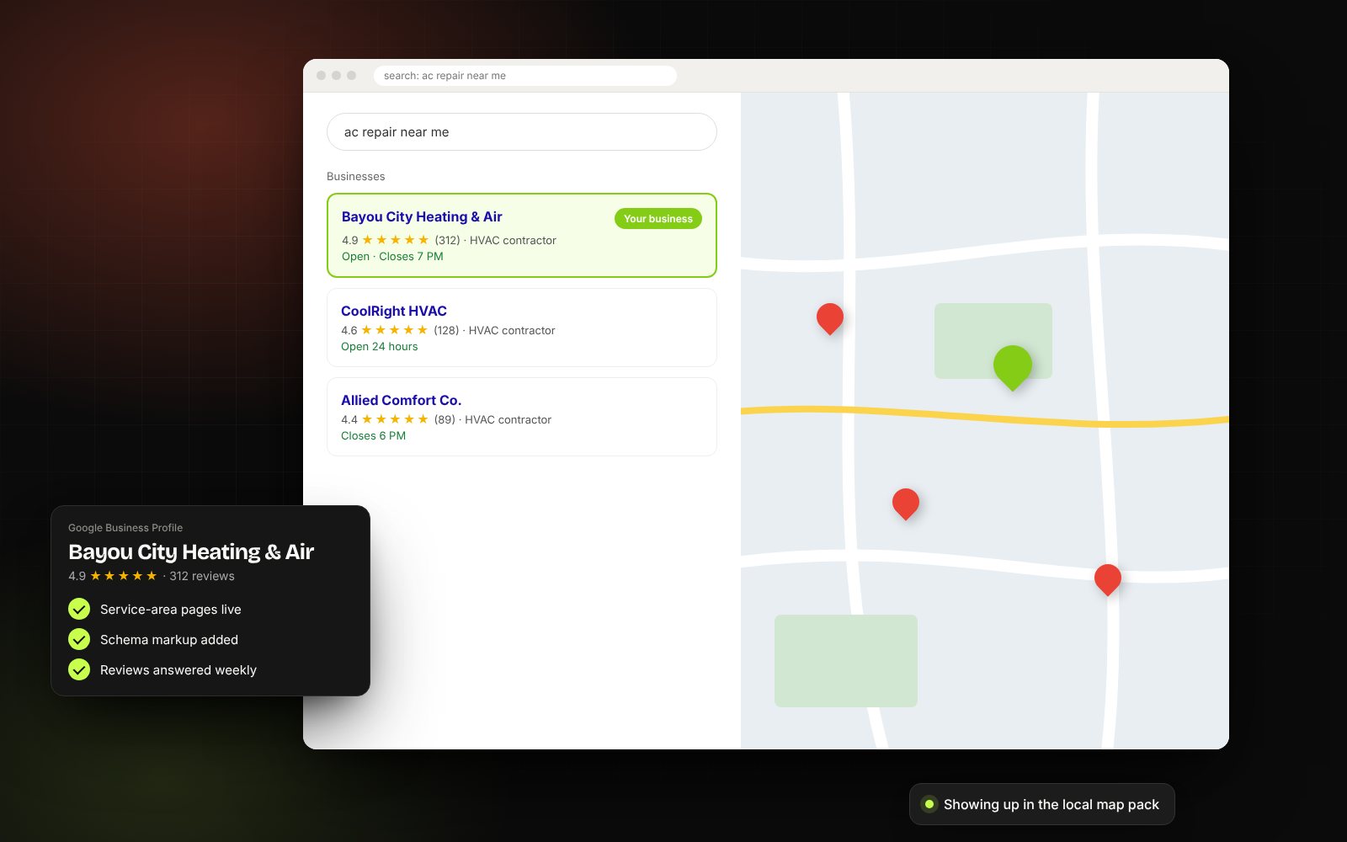Click the 'Open 24 hours' text
Screen dimensions: 1347x842
tap(380, 346)
